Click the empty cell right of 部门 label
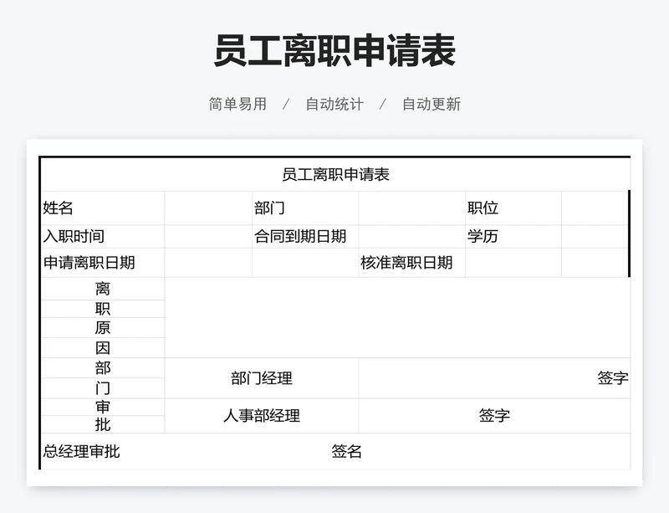 point(411,208)
